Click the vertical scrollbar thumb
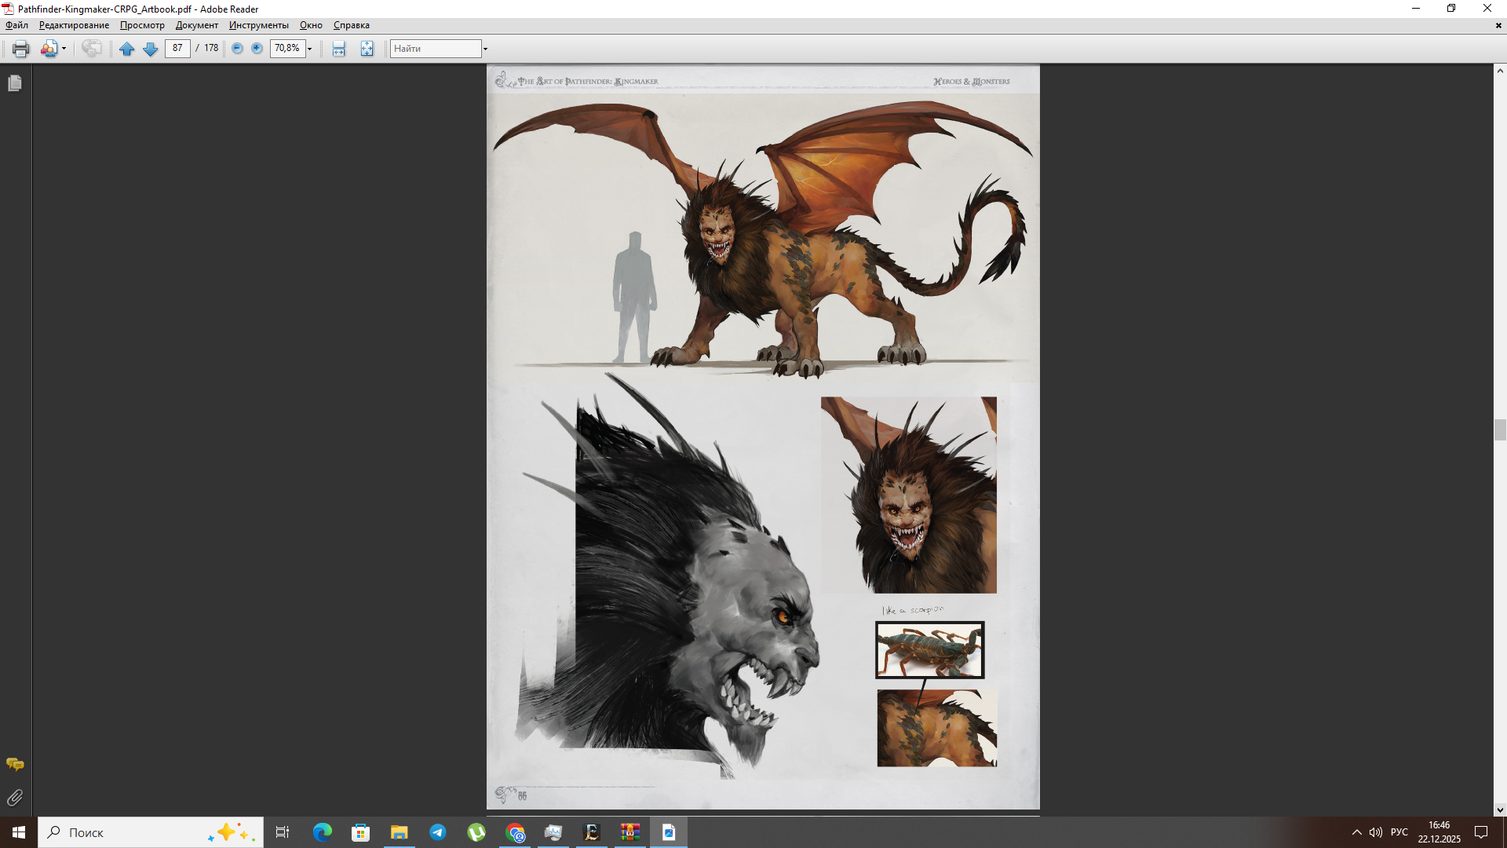Screen dimensions: 1507x848 1500,429
